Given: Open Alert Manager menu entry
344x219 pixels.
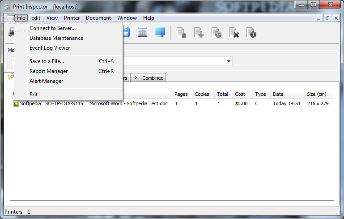Looking at the screenshot, I should pos(46,81).
